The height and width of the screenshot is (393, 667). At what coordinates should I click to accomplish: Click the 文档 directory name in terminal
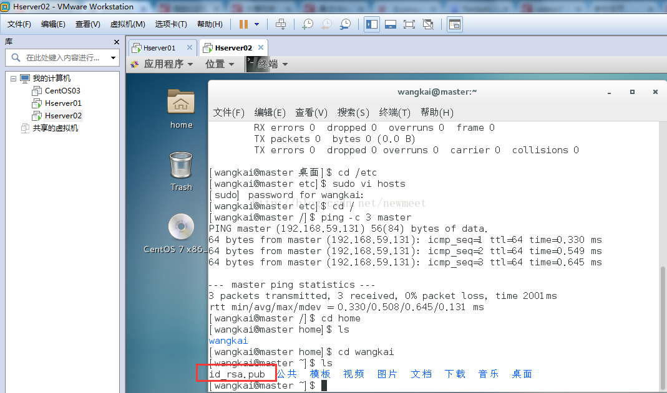point(421,374)
